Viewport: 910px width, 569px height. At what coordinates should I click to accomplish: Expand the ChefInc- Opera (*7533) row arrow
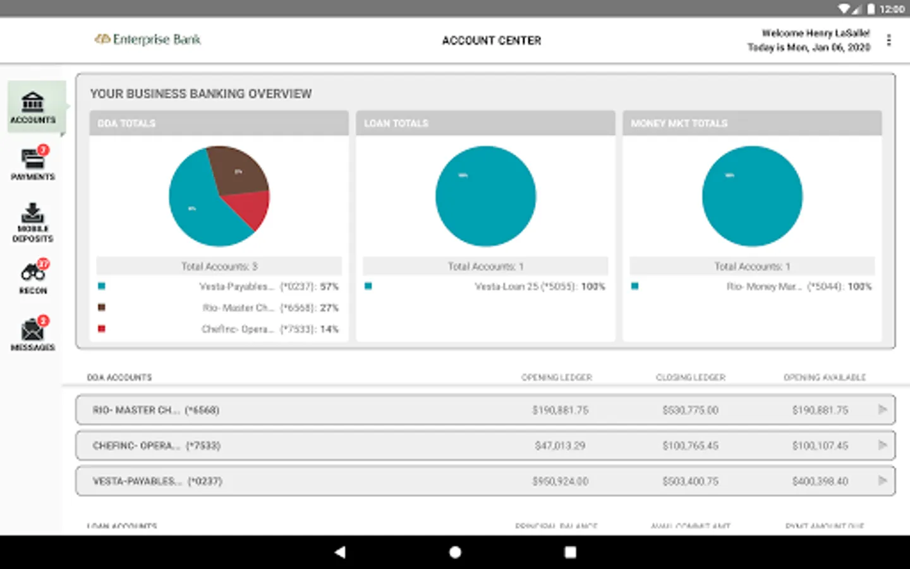(x=882, y=445)
